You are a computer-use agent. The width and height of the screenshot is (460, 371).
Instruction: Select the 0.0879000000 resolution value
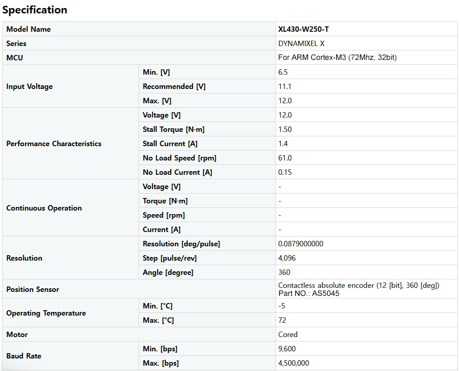click(x=300, y=244)
